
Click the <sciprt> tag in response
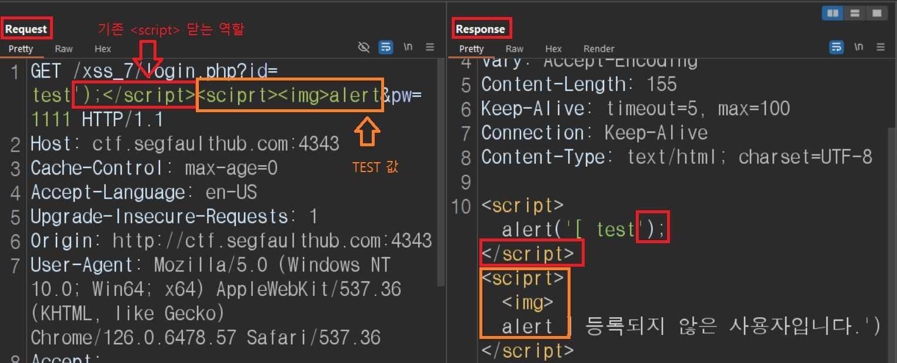523,278
